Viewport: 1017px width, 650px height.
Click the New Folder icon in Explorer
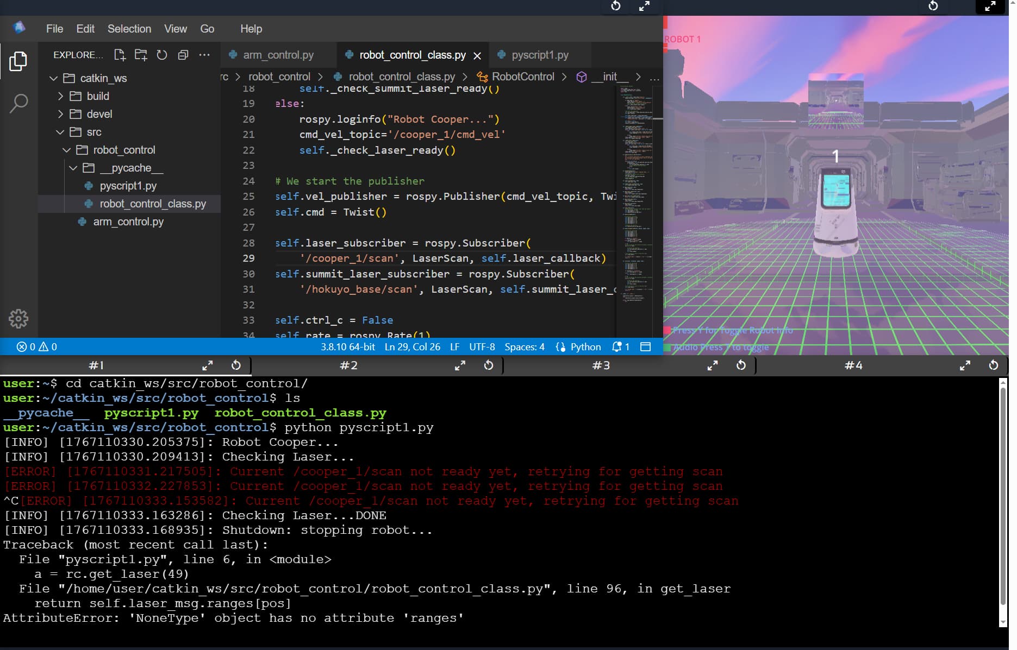[141, 55]
